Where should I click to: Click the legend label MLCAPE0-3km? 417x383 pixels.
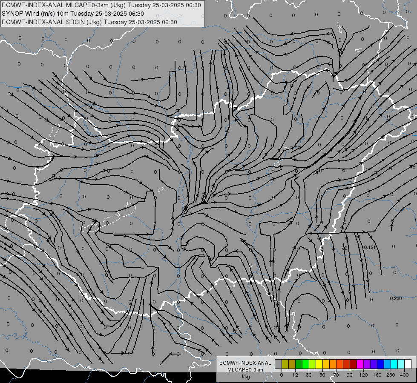point(245,370)
